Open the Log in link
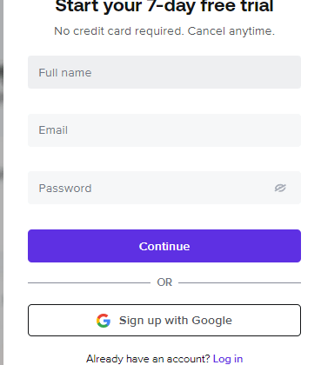This screenshot has height=365, width=321. coord(228,359)
